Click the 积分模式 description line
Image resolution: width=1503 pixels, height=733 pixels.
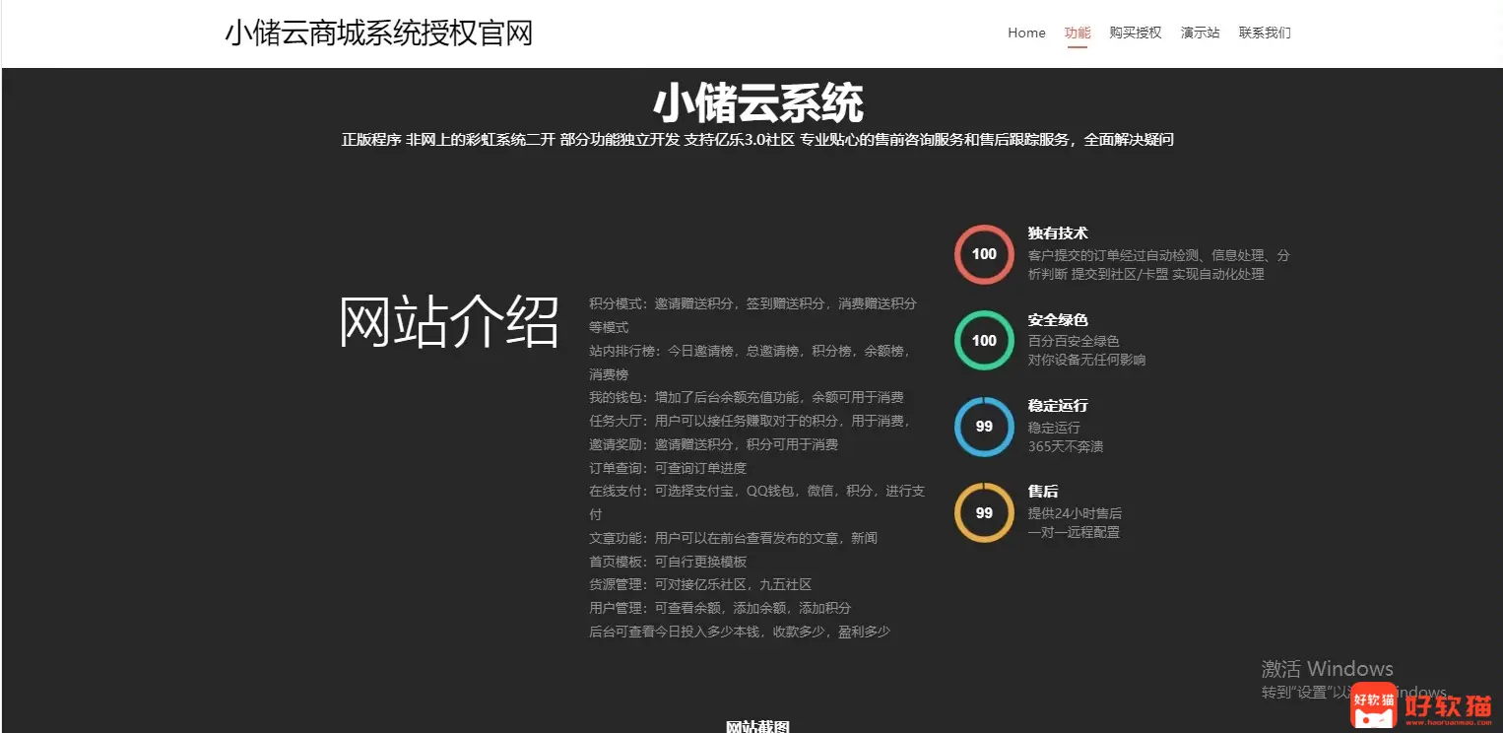753,315
